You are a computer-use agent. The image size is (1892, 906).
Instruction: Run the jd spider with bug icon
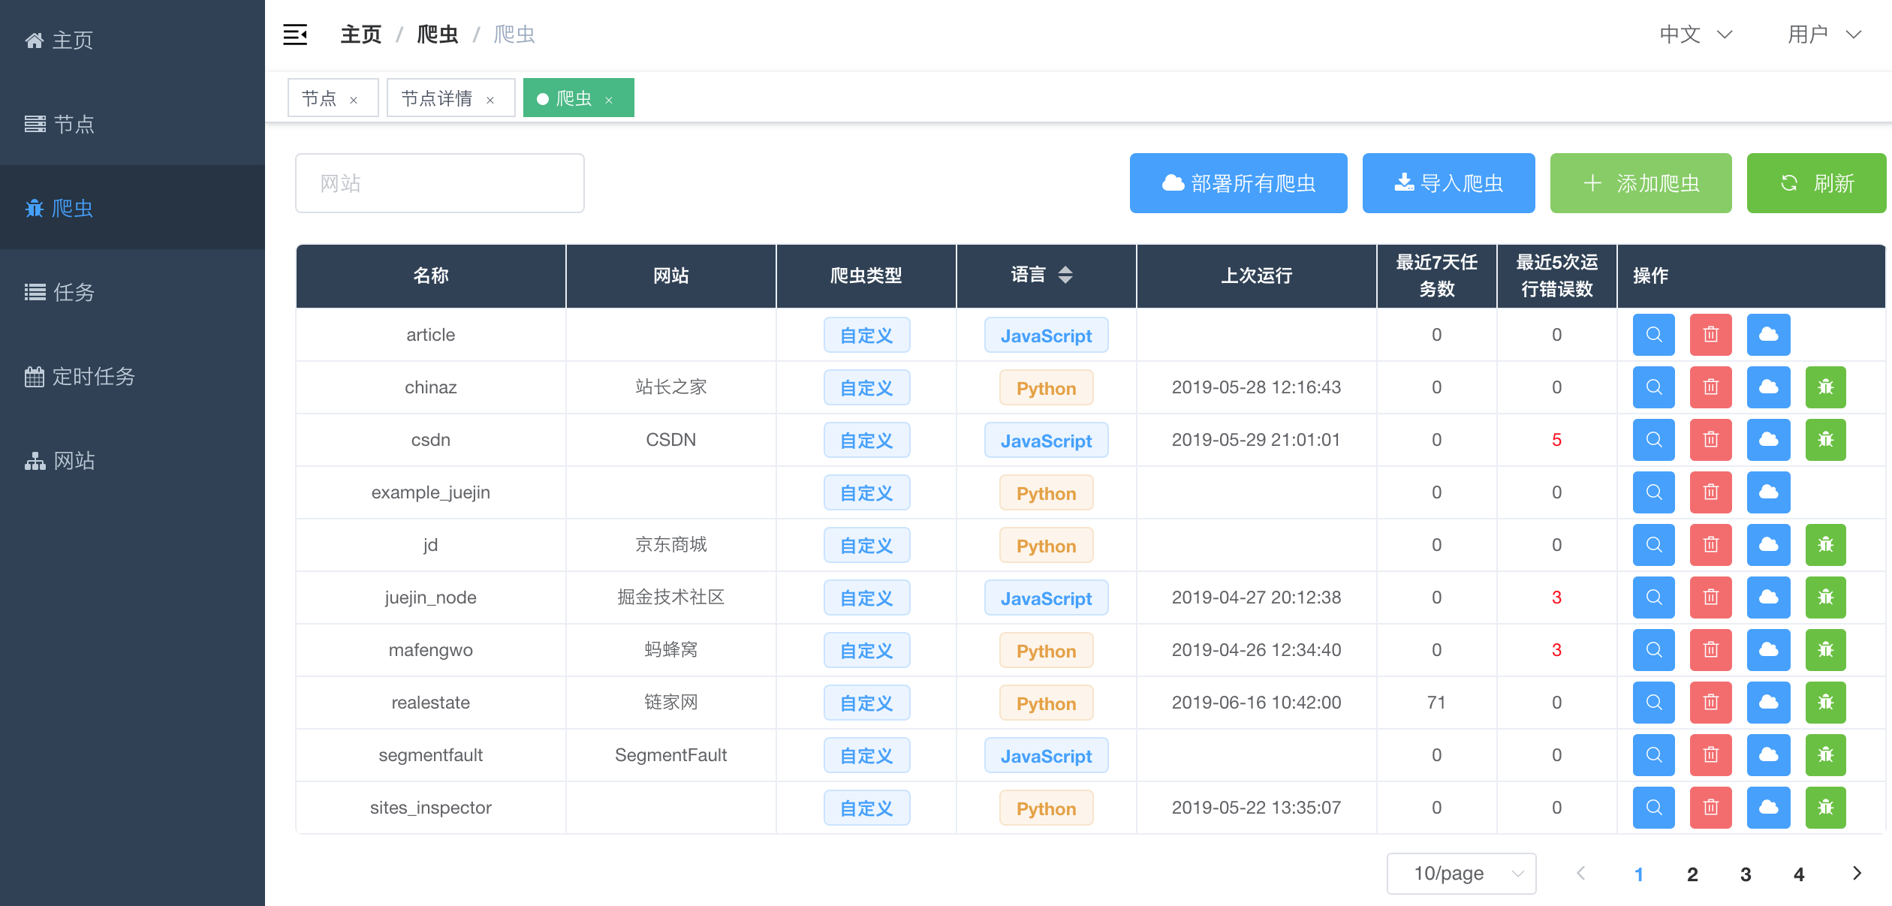tap(1825, 545)
